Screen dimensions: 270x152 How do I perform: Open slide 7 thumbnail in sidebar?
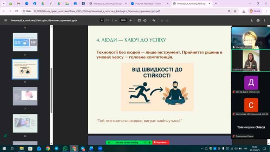[25, 95]
